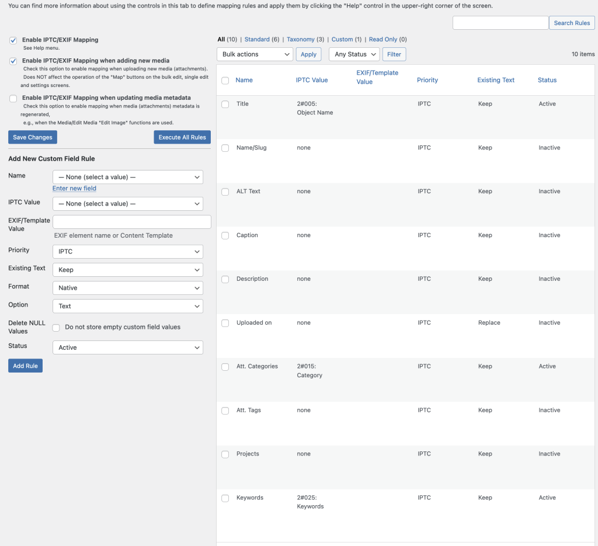Click the ALT Text rule name

pyautogui.click(x=248, y=192)
